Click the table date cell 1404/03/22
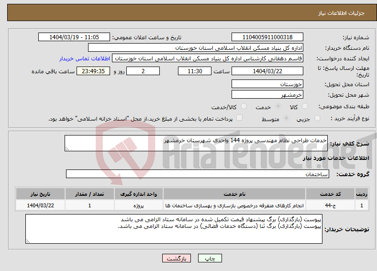 point(40,205)
